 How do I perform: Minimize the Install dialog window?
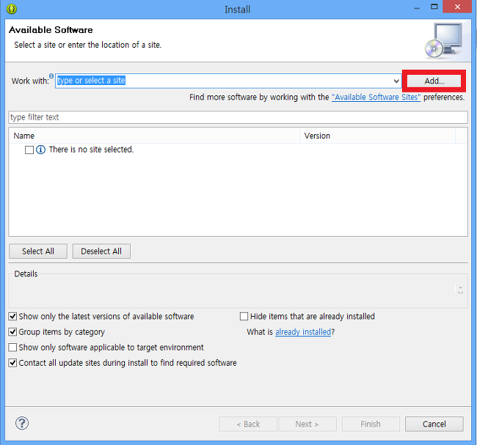click(417, 8)
